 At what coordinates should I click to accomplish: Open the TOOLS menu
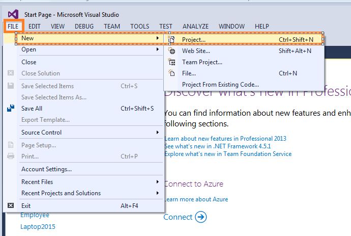[140, 26]
